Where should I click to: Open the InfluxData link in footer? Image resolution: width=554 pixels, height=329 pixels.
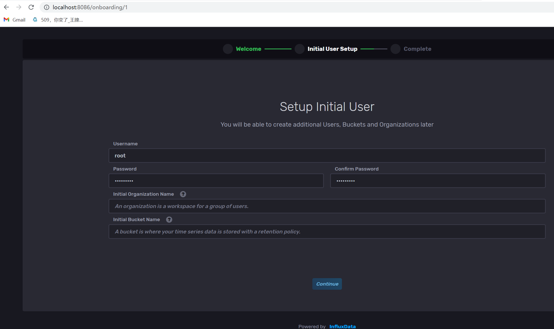pyautogui.click(x=342, y=326)
